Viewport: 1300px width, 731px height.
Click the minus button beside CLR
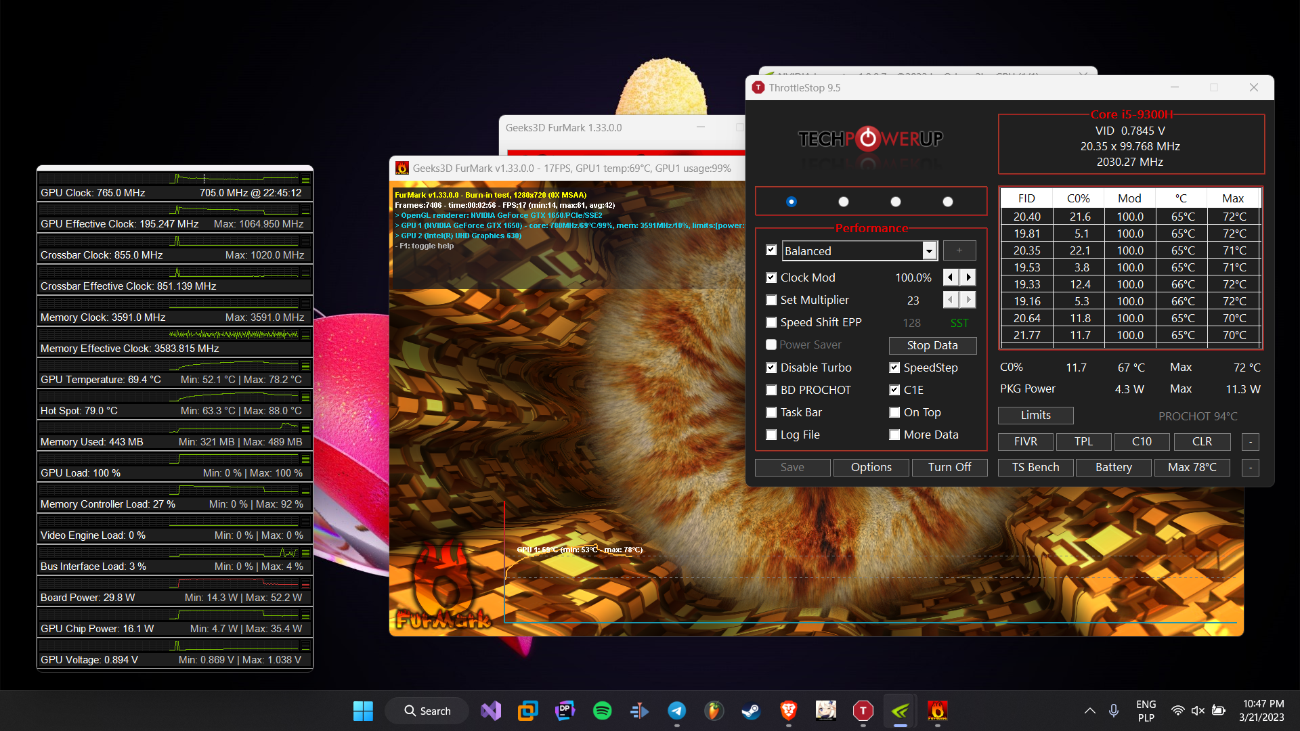1251,441
